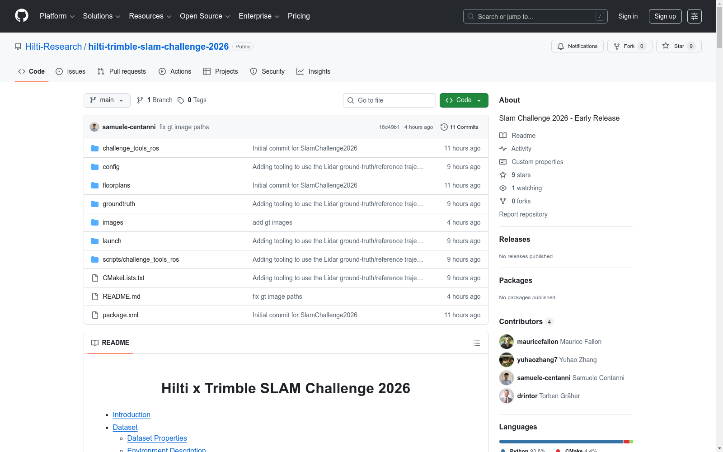Click the floorplans folder icon
Viewport: 723px width, 452px height.
[95, 185]
